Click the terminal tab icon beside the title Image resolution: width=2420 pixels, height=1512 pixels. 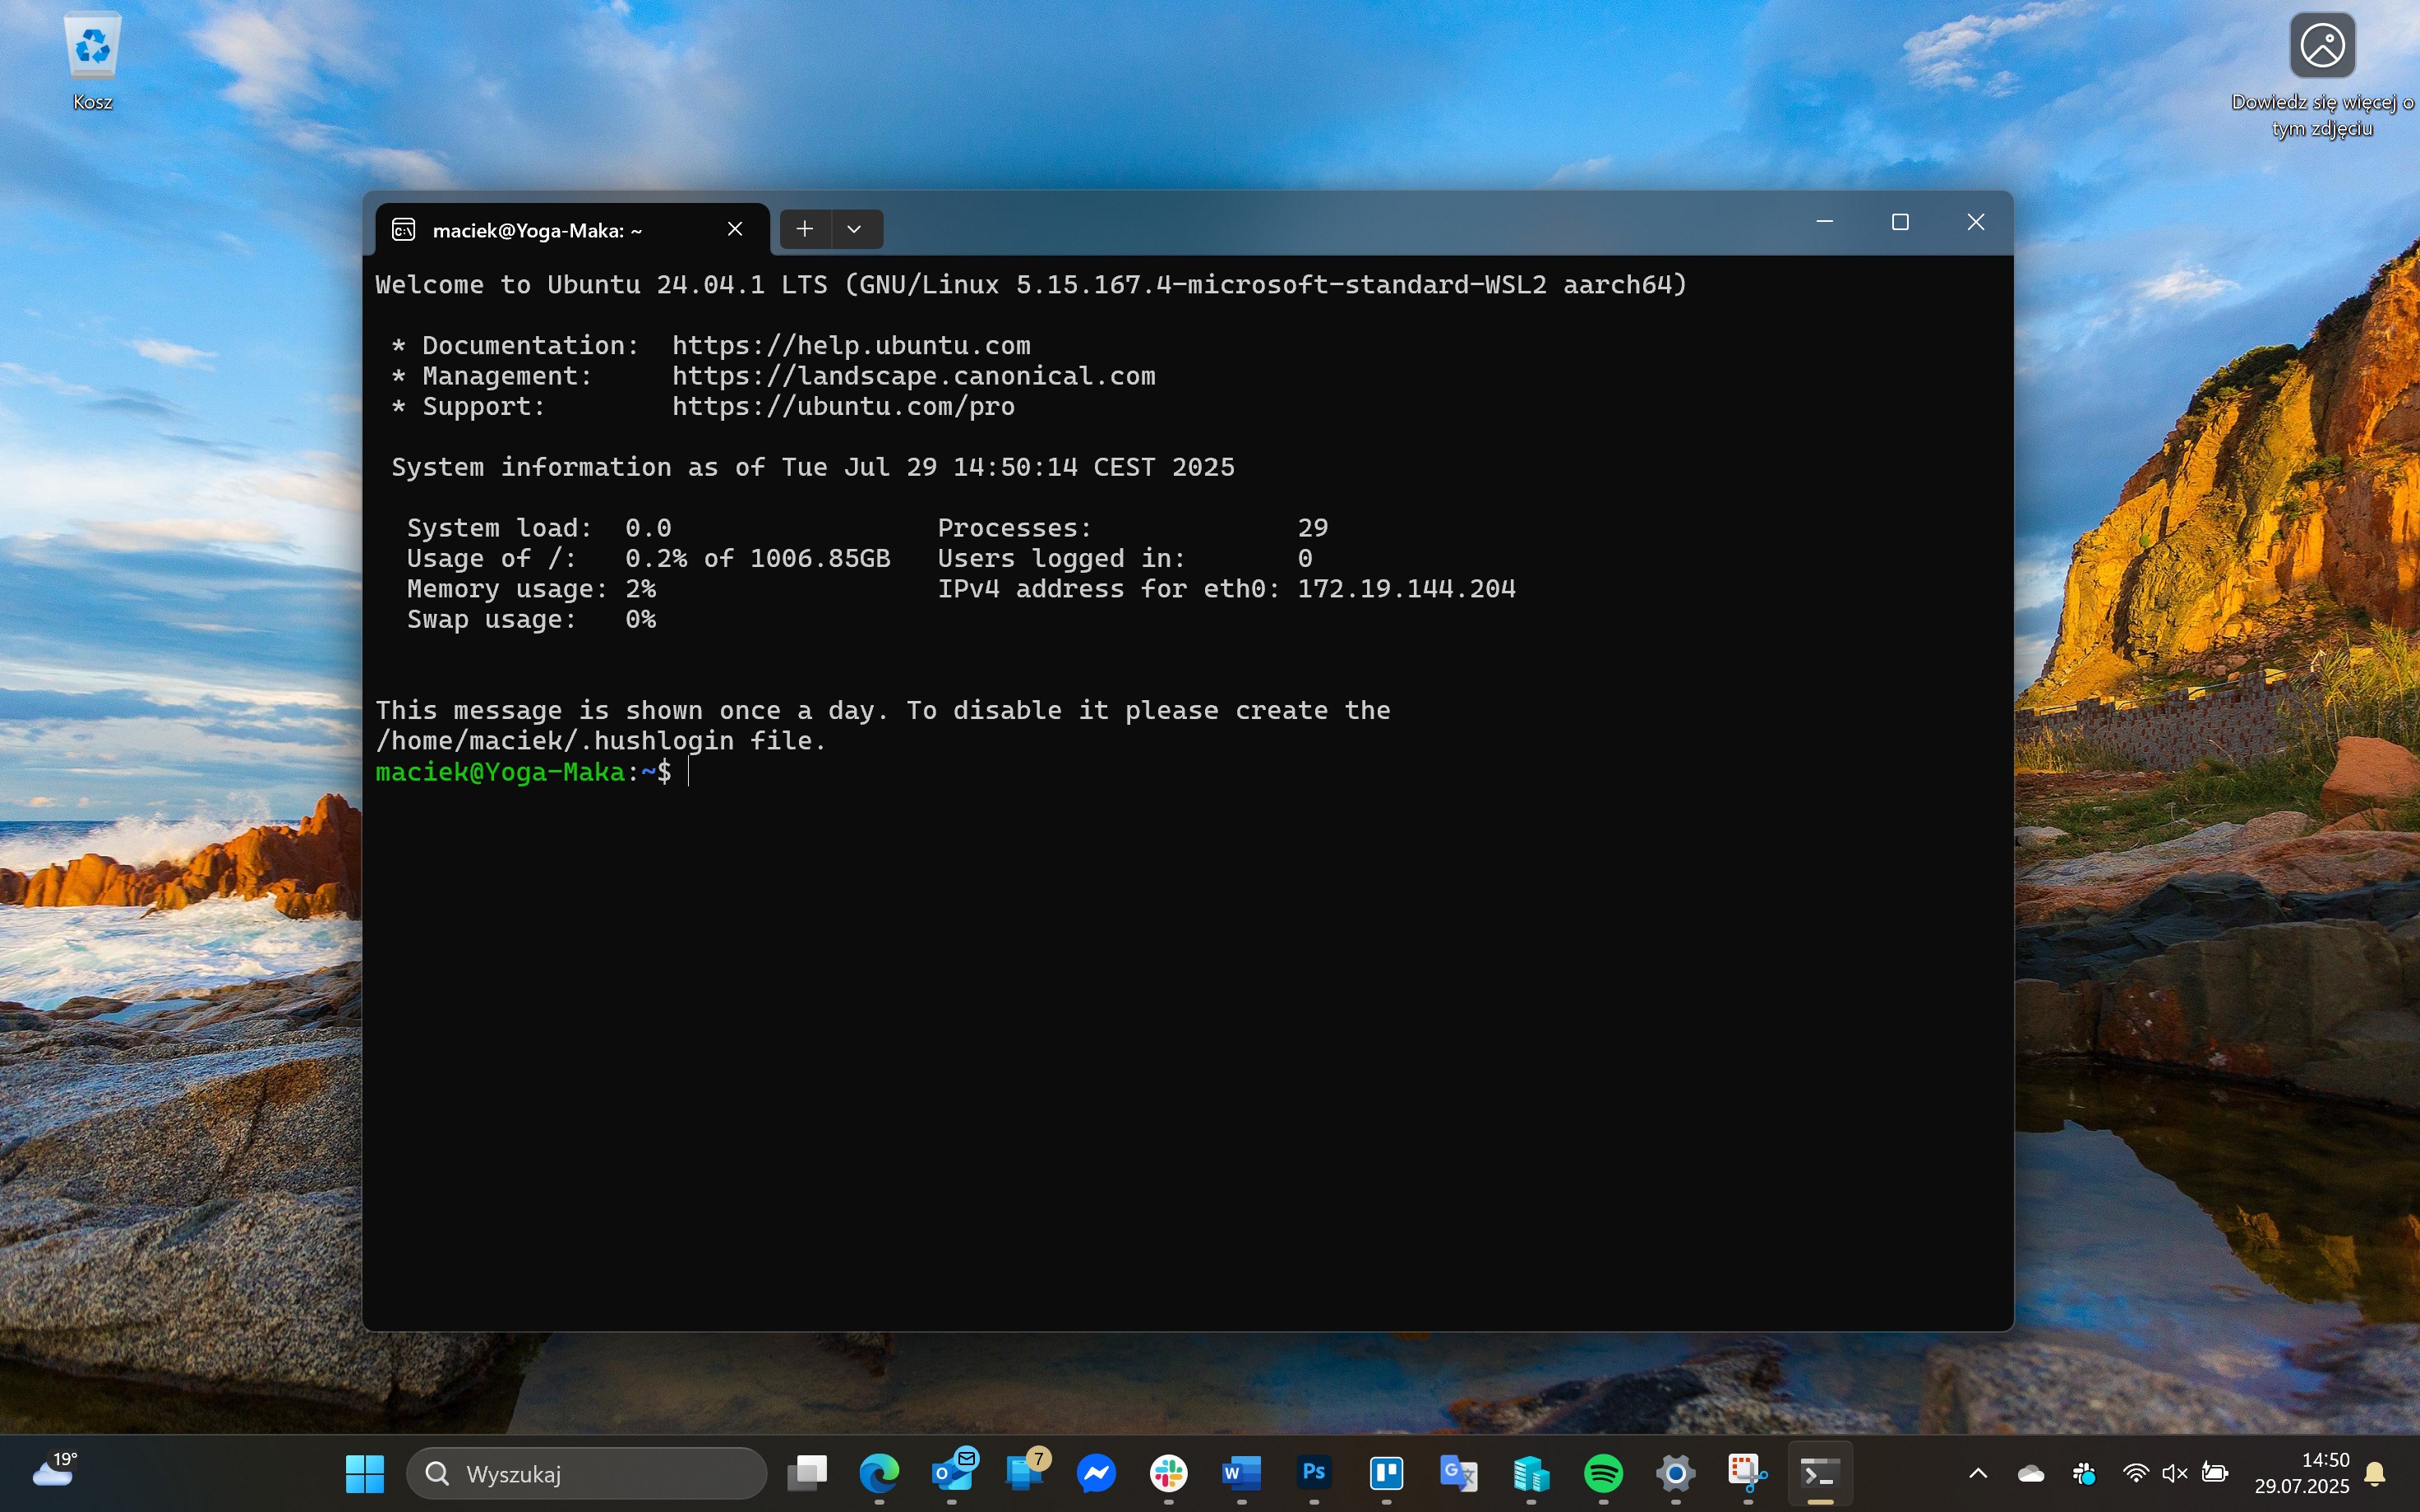(x=404, y=230)
